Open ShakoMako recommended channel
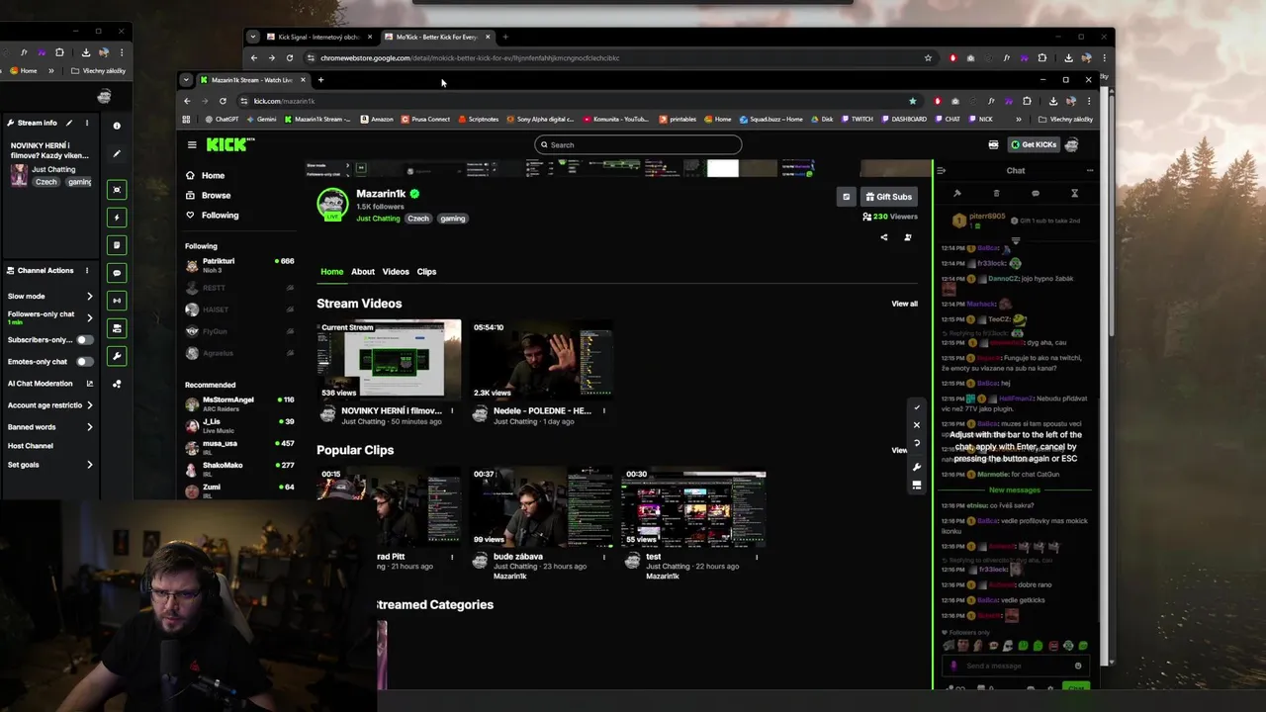Screen dimensions: 1266x712 click(x=239, y=469)
